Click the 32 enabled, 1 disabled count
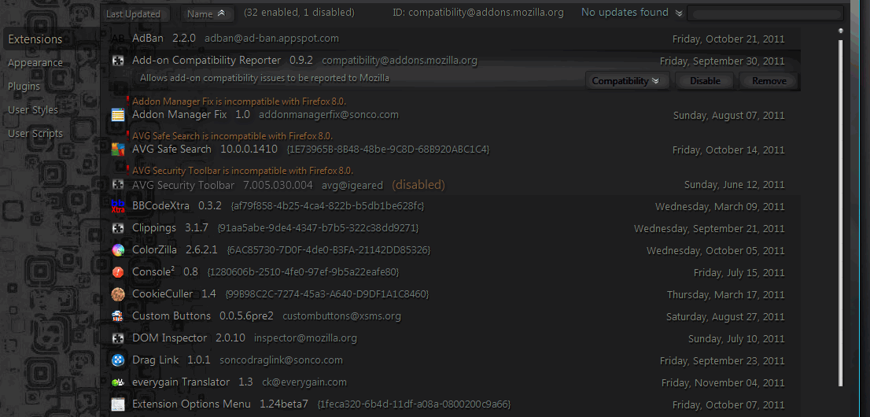This screenshot has height=417, width=870. [x=299, y=13]
